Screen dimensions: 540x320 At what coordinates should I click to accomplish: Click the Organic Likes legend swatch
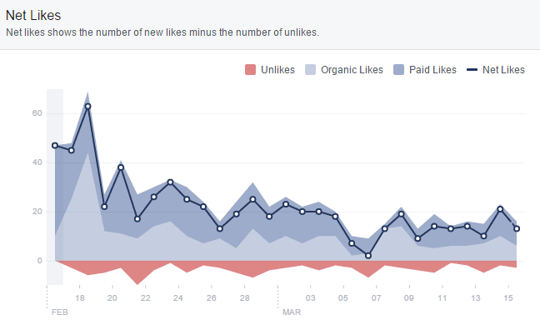click(x=310, y=69)
